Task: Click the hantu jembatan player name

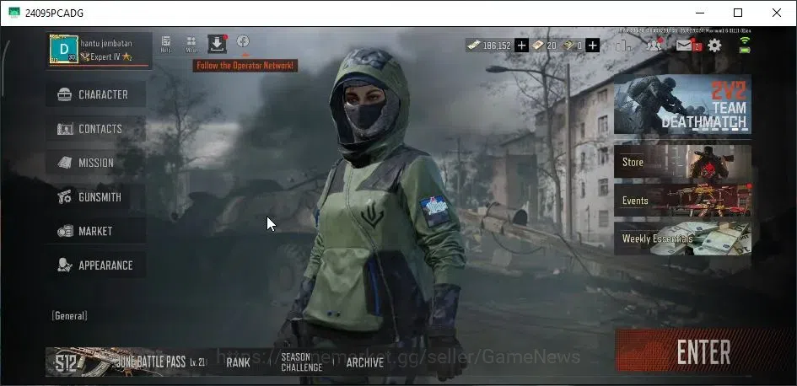Action: point(106,43)
